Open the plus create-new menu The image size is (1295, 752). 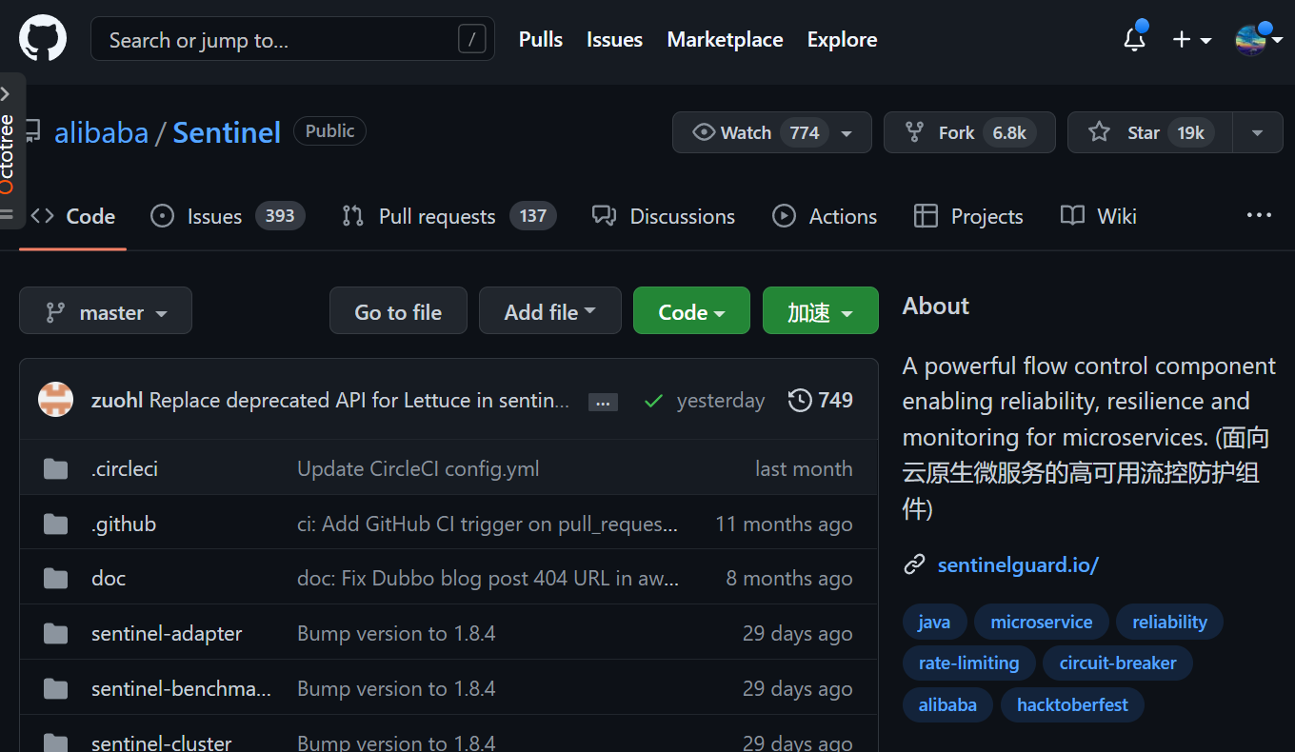coord(1191,40)
